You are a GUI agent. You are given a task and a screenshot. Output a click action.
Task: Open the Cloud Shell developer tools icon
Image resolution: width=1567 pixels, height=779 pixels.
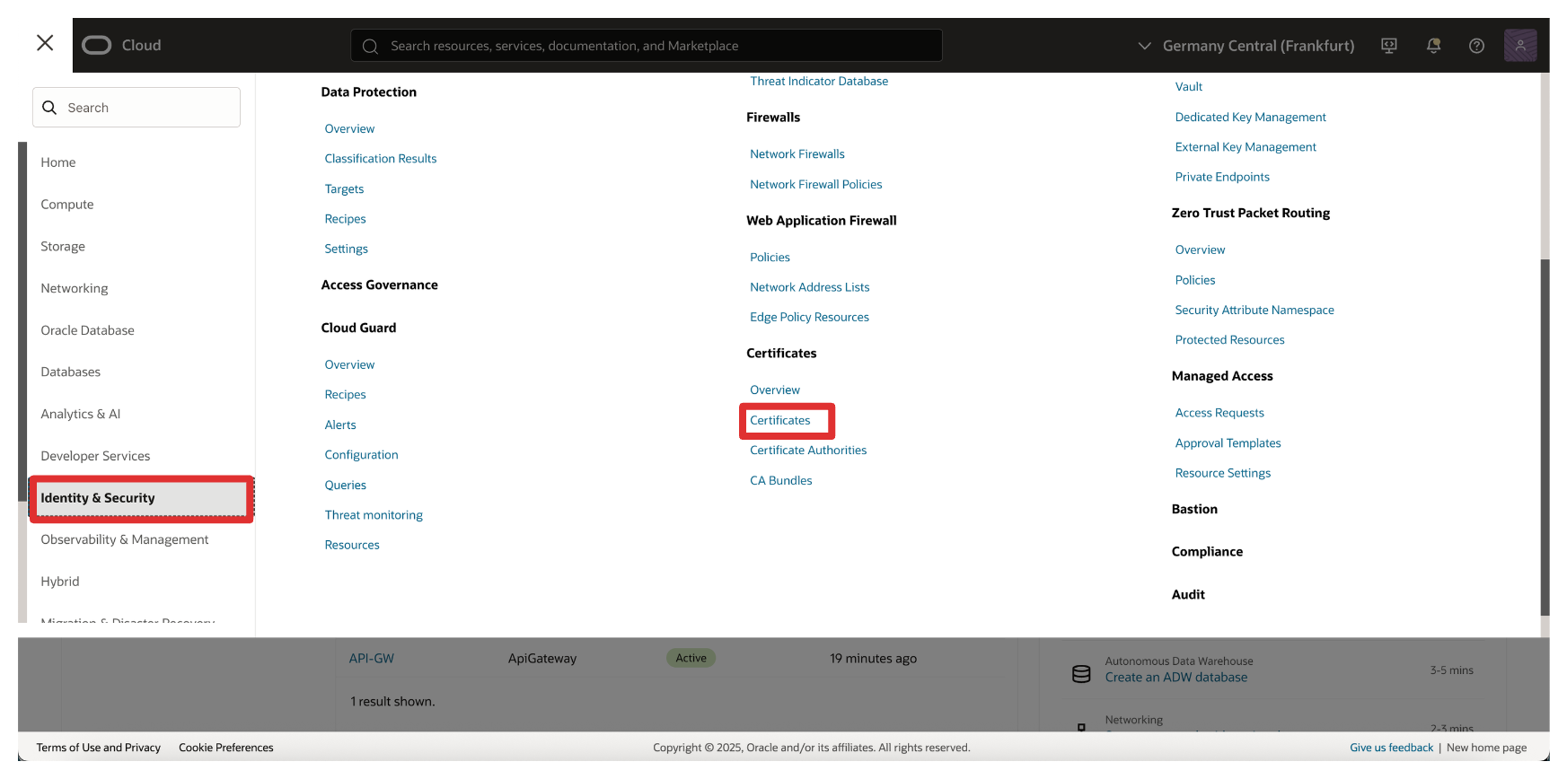pos(1388,46)
